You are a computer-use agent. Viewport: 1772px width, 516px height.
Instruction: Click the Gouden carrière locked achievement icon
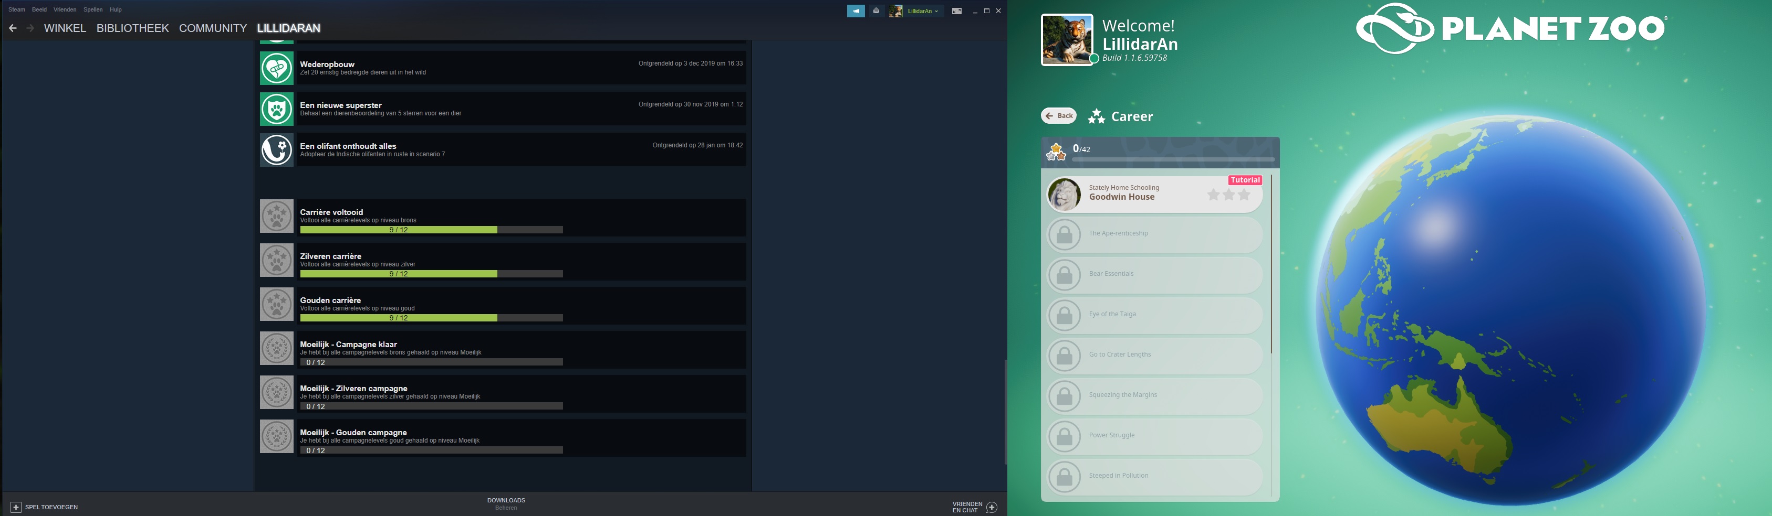[277, 304]
